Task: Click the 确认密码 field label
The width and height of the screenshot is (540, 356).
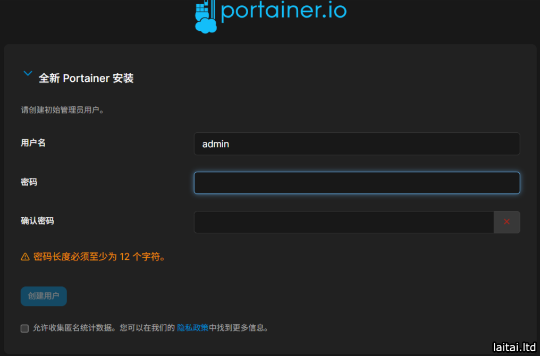Action: click(x=37, y=221)
